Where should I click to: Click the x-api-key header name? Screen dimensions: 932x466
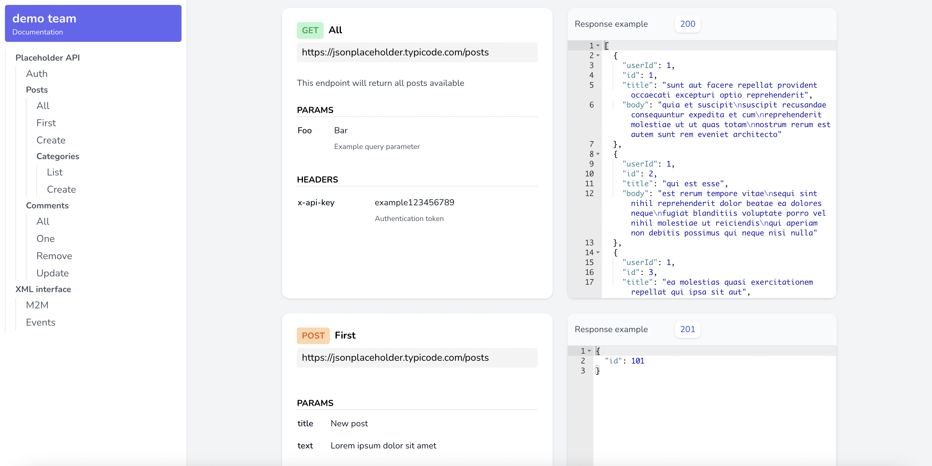coord(316,203)
